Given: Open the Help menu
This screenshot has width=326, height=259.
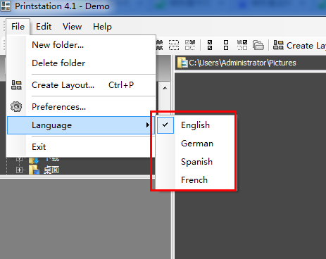Looking at the screenshot, I should click(102, 27).
